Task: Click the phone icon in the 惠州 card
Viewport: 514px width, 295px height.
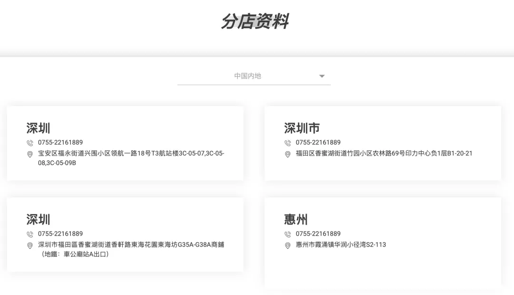Action: click(x=287, y=234)
